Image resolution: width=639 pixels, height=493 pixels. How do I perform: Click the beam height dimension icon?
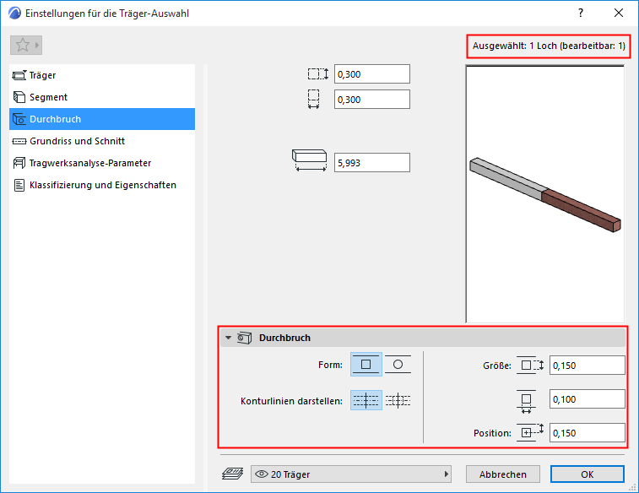point(318,74)
